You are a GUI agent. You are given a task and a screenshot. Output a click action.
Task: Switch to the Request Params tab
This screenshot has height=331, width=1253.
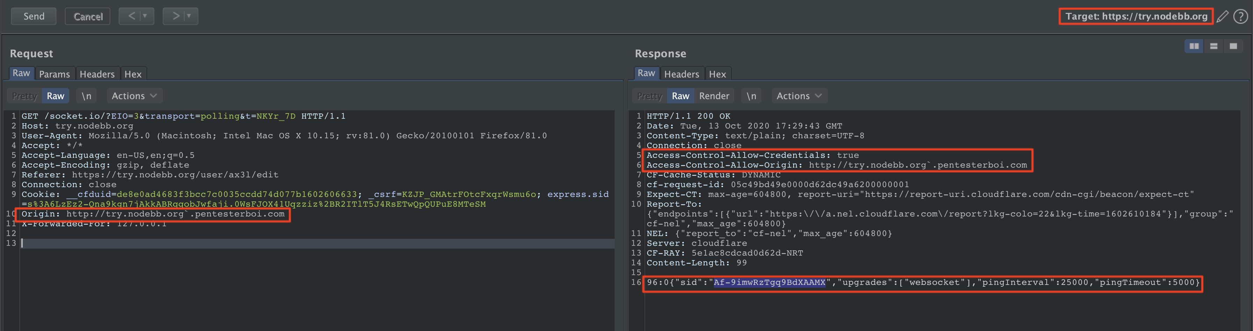click(55, 74)
